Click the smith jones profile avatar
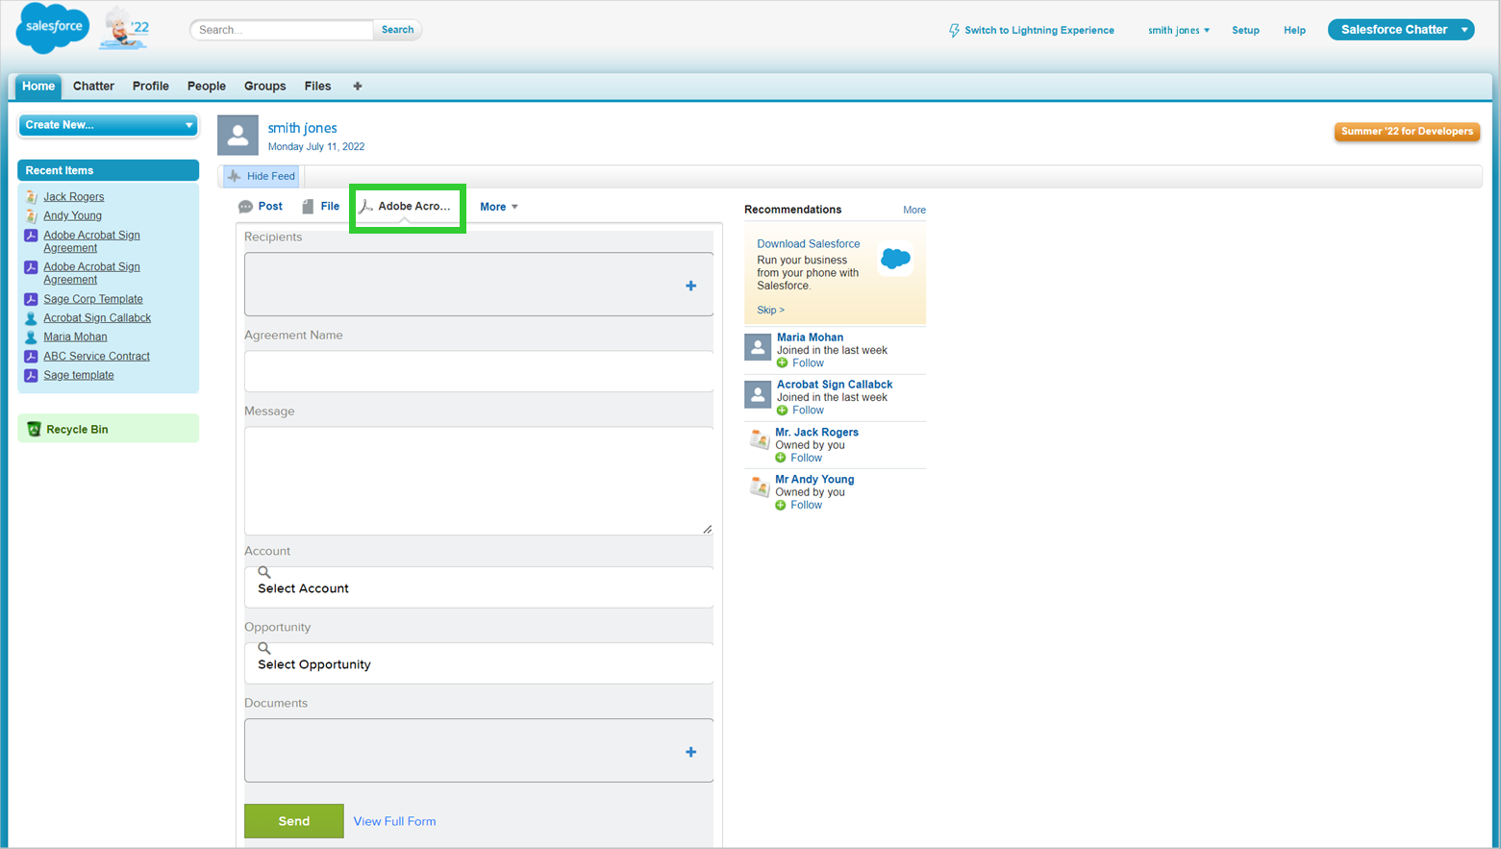 [x=238, y=136]
